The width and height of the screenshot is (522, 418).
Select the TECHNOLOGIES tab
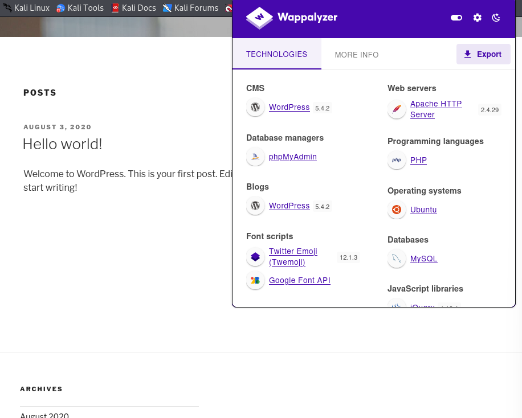click(276, 54)
